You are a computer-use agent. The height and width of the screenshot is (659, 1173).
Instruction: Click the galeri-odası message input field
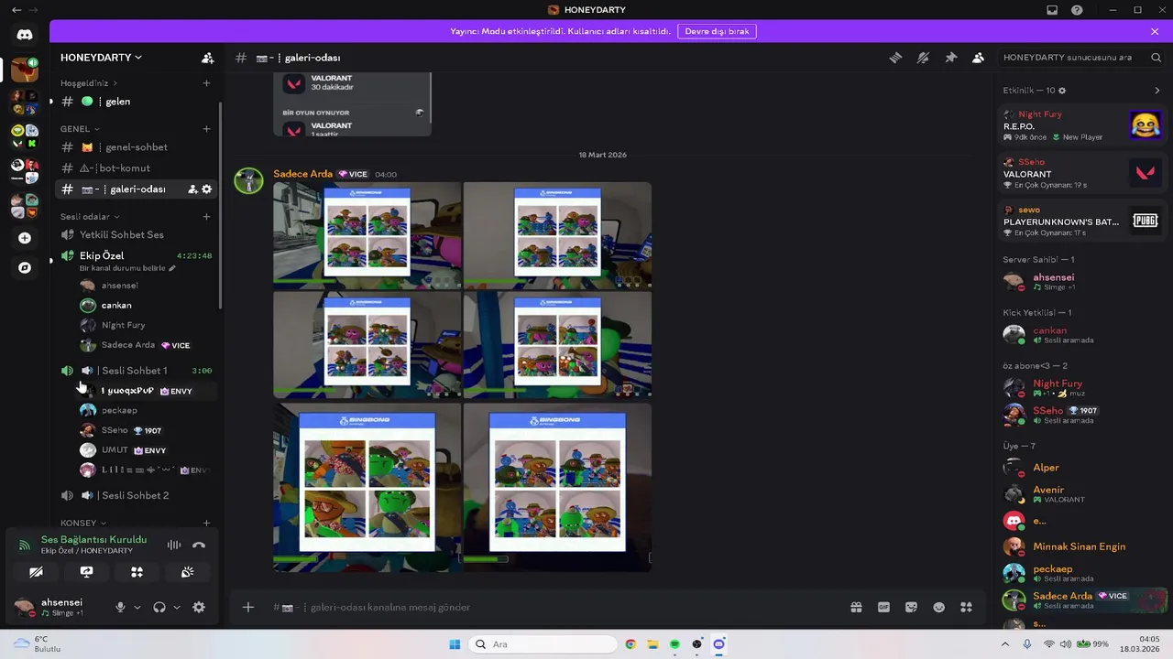click(550, 607)
